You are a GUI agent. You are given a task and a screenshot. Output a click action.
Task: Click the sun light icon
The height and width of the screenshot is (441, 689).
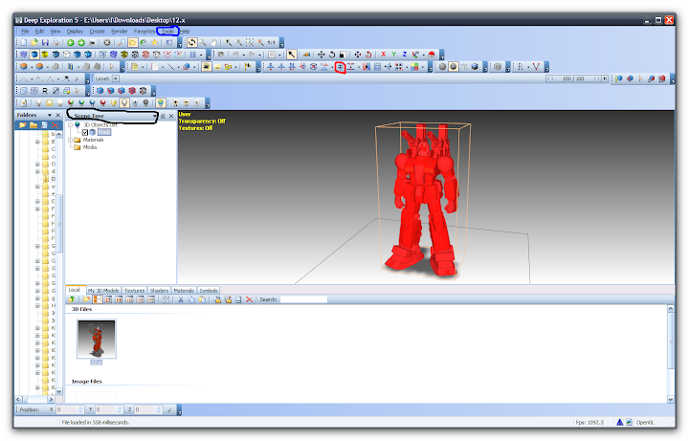[x=49, y=103]
